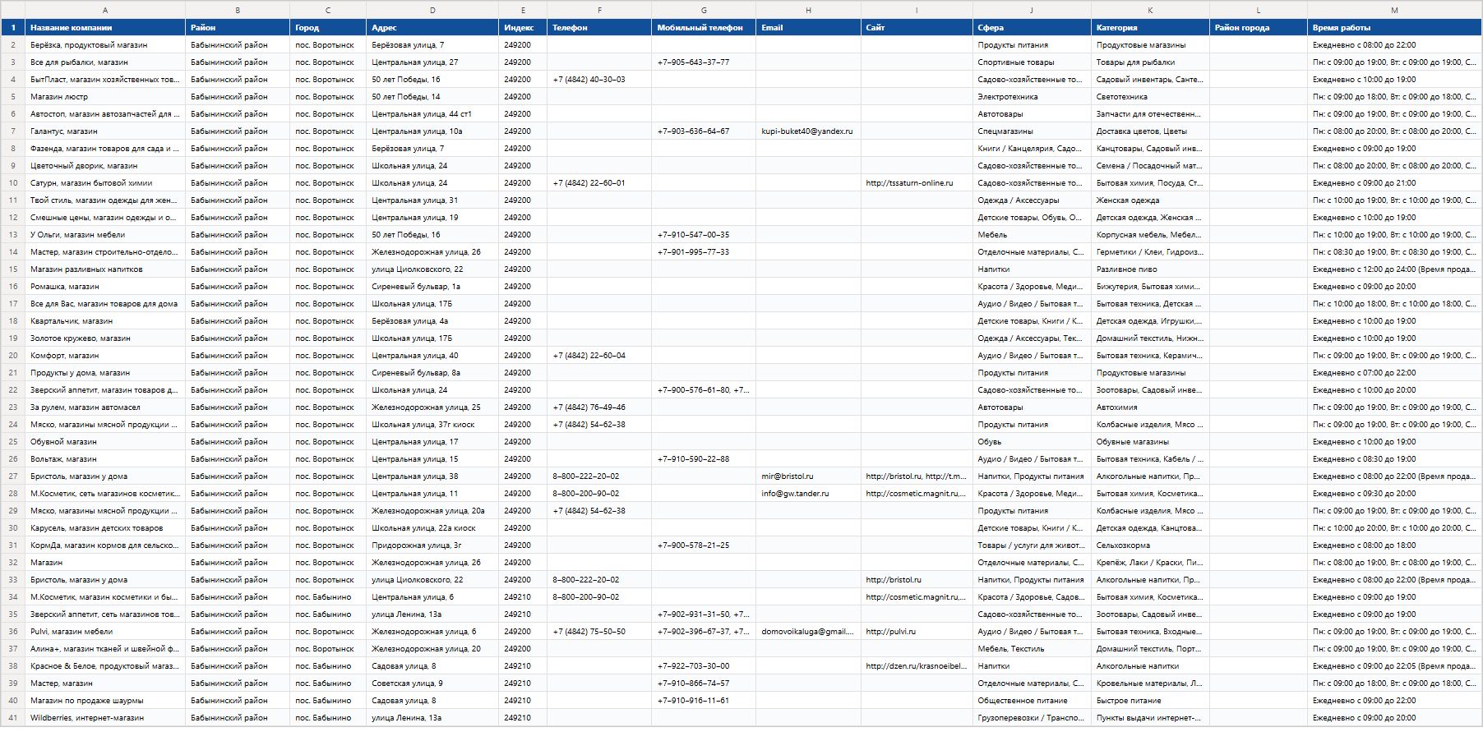Select the 'Магазин люстр' cell
Image resolution: width=1483 pixels, height=741 pixels.
coord(105,97)
